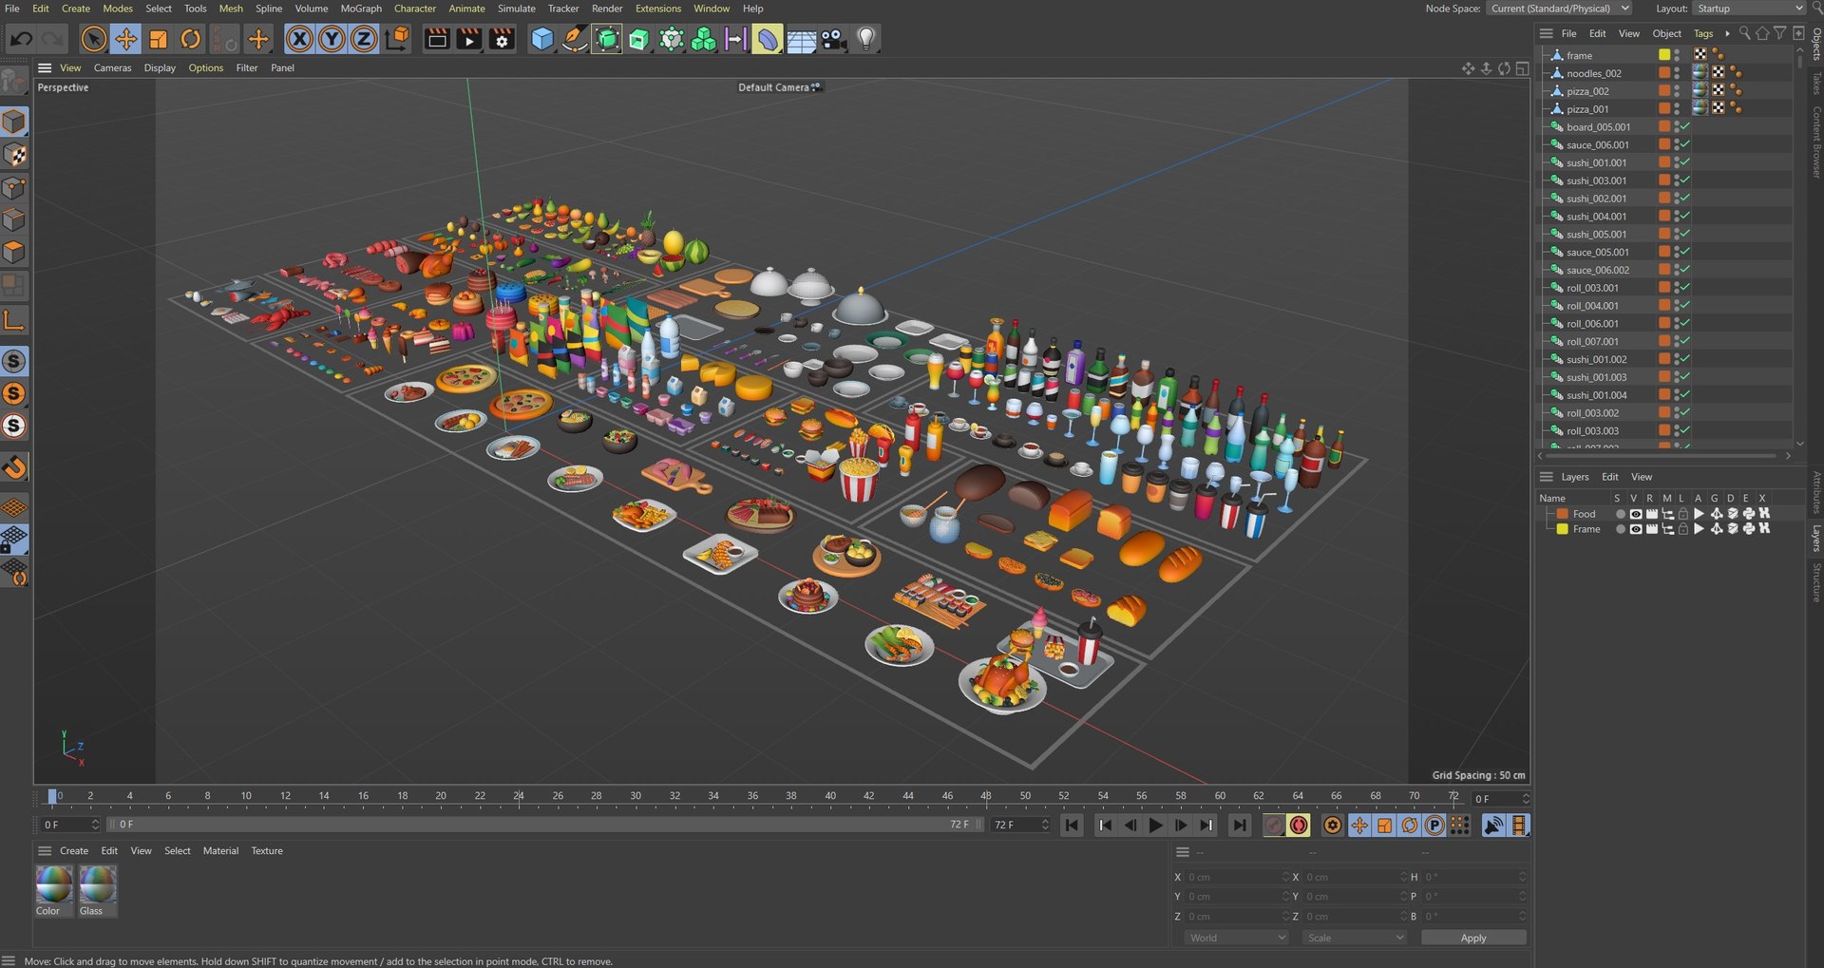Click the timeline playhead at frame 0
This screenshot has width=1824, height=968.
pyautogui.click(x=52, y=796)
